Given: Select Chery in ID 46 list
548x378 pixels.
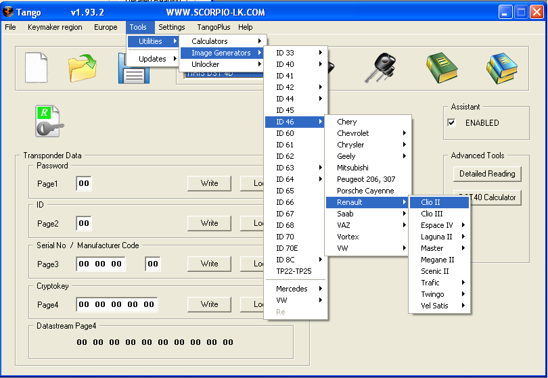Looking at the screenshot, I should [367, 122].
